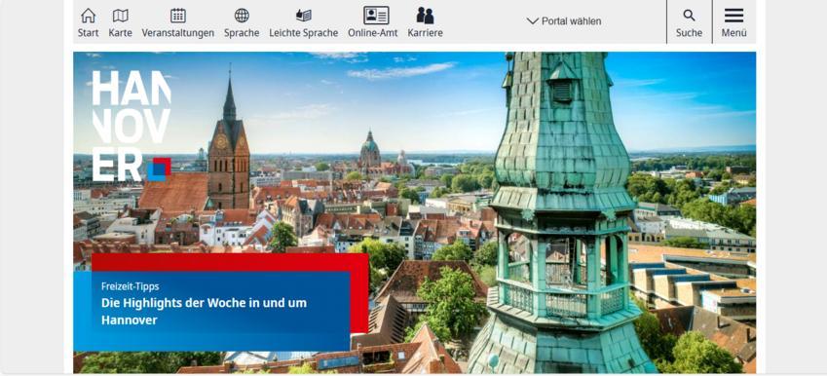This screenshot has height=376, width=827.
Task: Open the Leichte Sprache book icon
Action: pos(303,16)
